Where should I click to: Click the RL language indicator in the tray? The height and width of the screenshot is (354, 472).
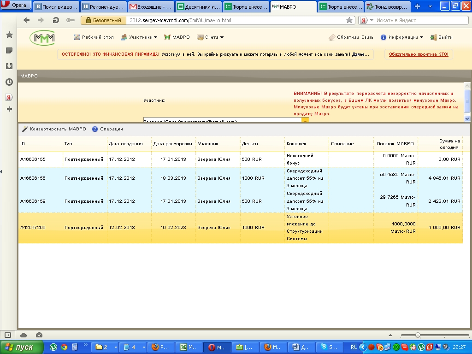tap(354, 347)
